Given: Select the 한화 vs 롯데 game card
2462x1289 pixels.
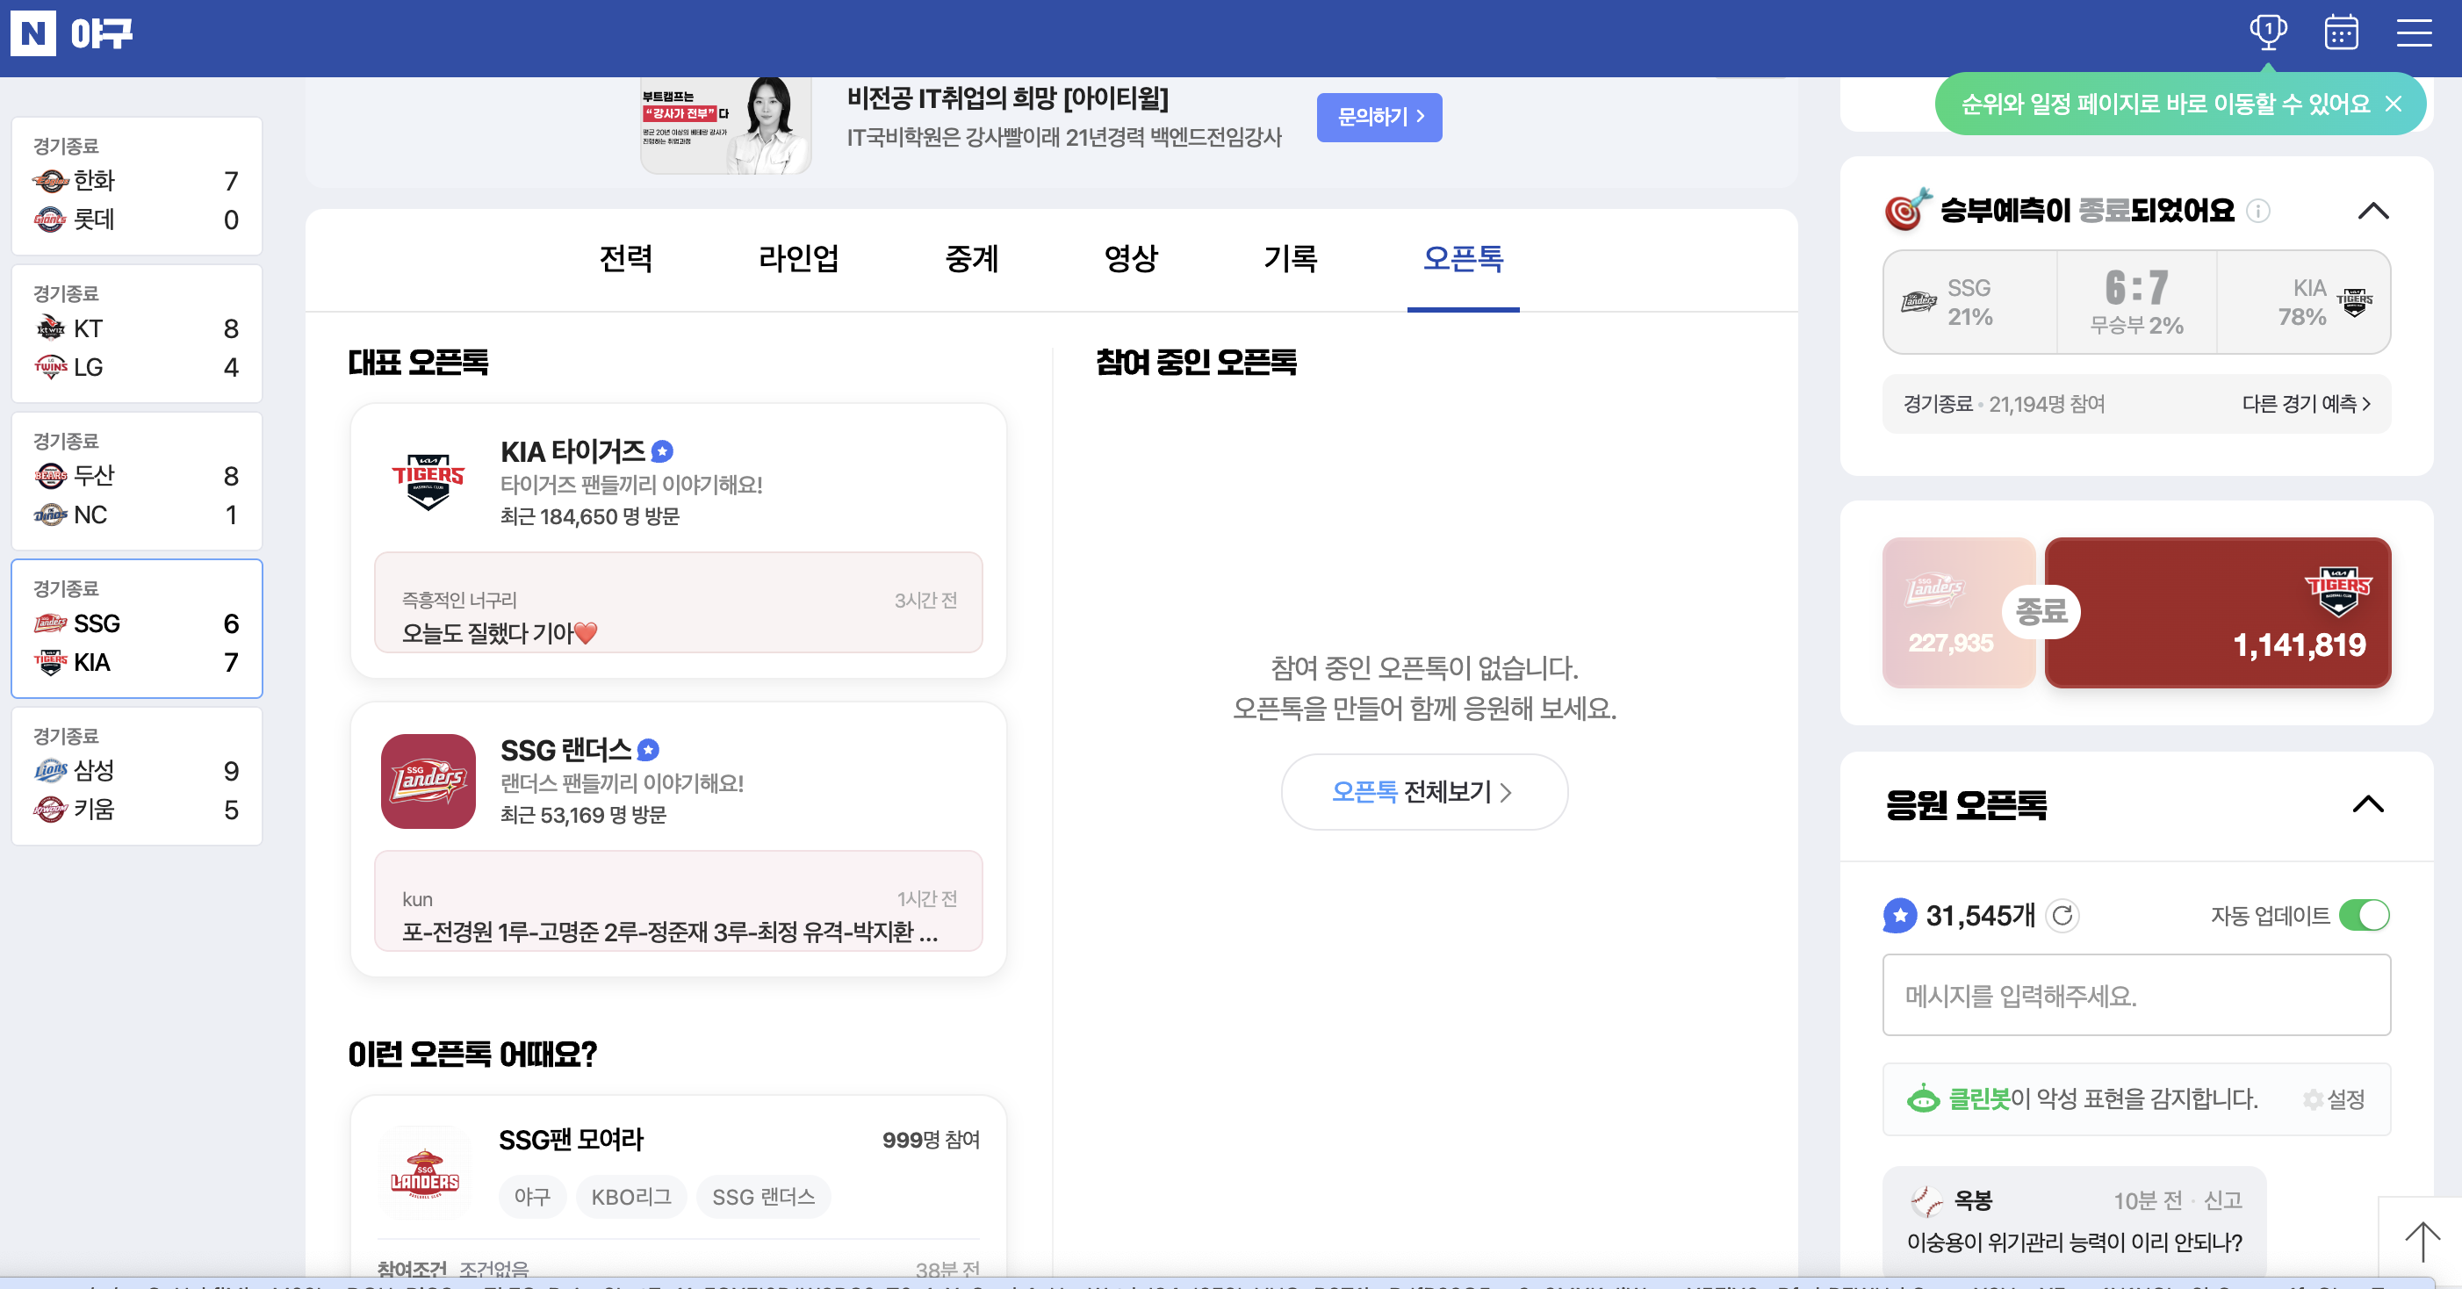Looking at the screenshot, I should pos(137,186).
